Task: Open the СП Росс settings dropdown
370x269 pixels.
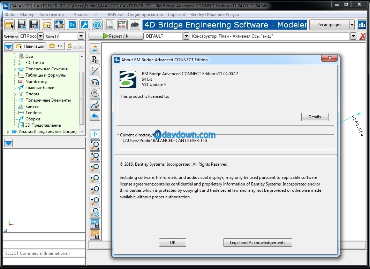Action: coord(40,36)
